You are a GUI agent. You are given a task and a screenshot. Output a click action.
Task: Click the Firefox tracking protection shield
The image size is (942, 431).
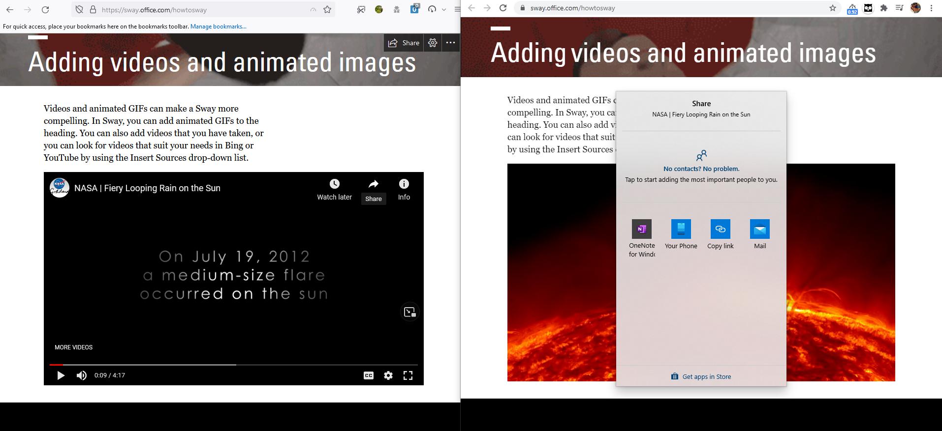pyautogui.click(x=79, y=9)
